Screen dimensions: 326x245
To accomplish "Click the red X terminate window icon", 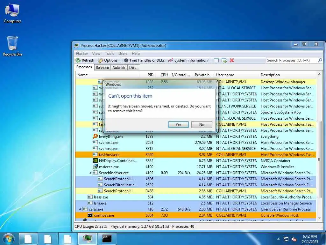I will (x=232, y=60).
